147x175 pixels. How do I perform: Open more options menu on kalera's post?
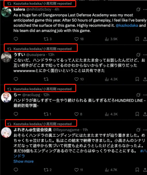145,9
